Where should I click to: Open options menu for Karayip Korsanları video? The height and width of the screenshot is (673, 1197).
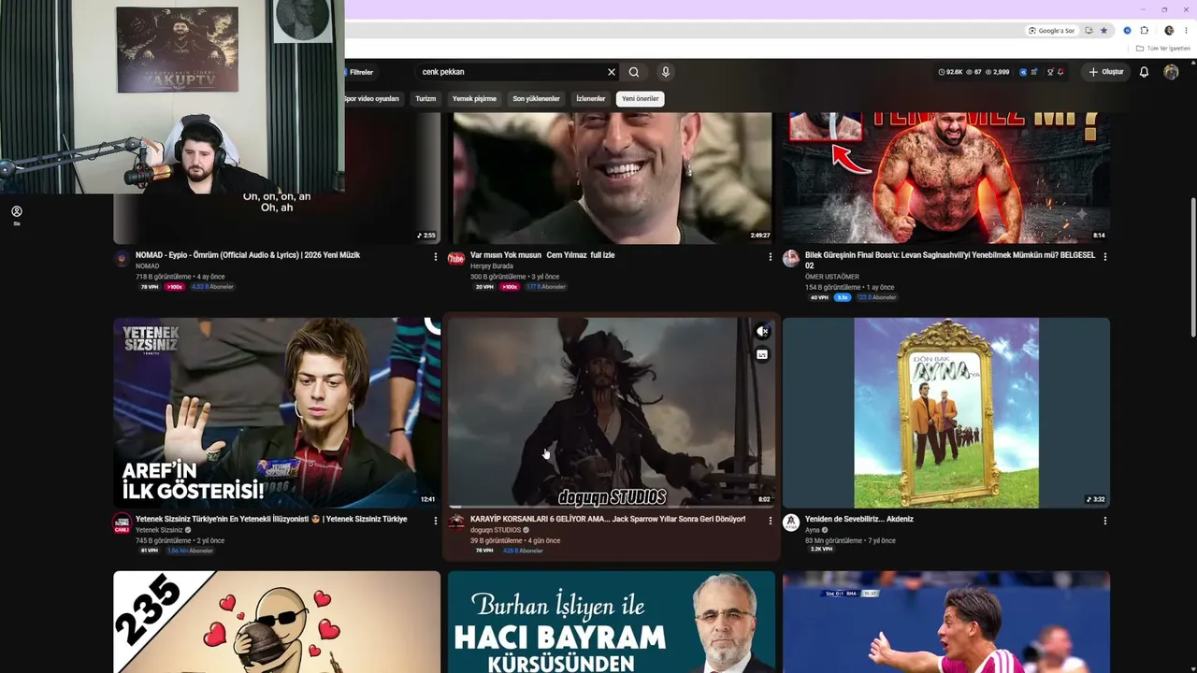[770, 521]
